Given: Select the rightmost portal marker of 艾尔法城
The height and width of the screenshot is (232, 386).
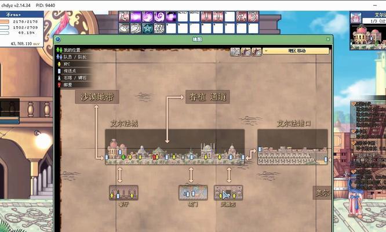Looking at the screenshot, I should 243,157.
